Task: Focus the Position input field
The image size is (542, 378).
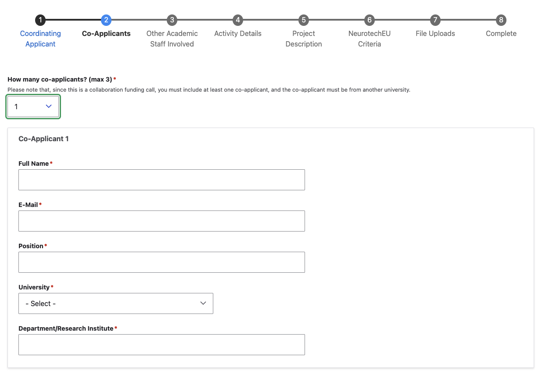Action: click(x=162, y=262)
